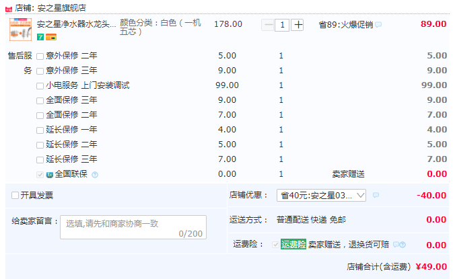
Task: Click 颜色分类：白色 variant text
Action: 160,27
